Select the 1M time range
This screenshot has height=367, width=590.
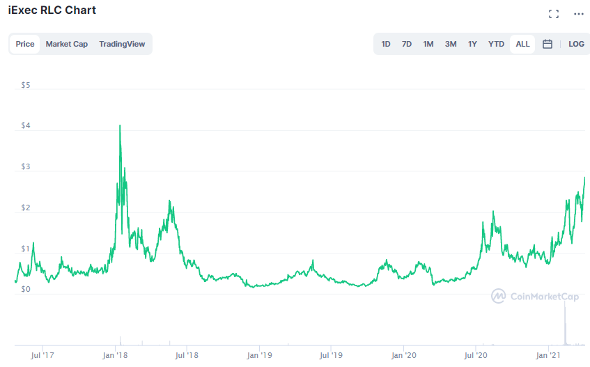(428, 44)
